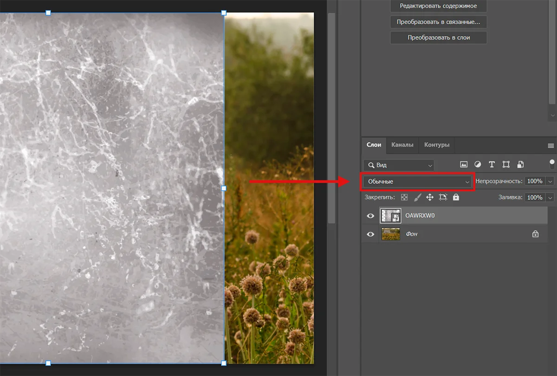557x376 pixels.
Task: Select the OAWRXW0 layer thumbnail
Action: [390, 216]
